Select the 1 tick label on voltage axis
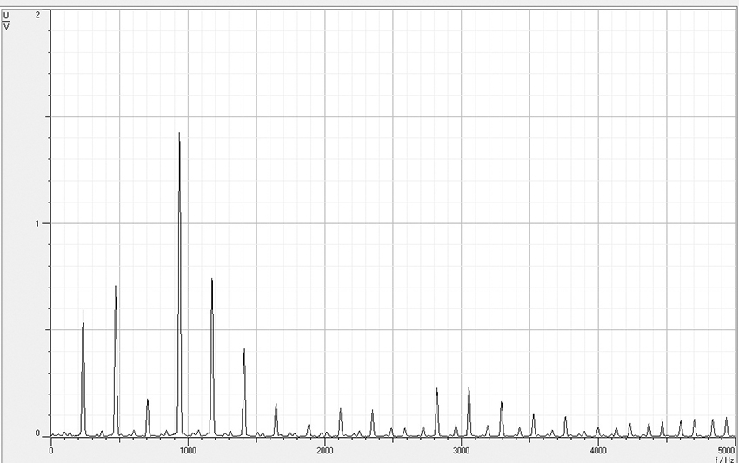The width and height of the screenshot is (739, 463). pos(37,223)
